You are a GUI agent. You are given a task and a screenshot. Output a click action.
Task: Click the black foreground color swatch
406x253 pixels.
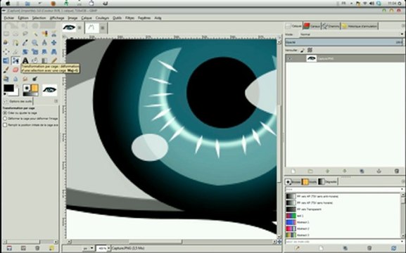(x=8, y=89)
